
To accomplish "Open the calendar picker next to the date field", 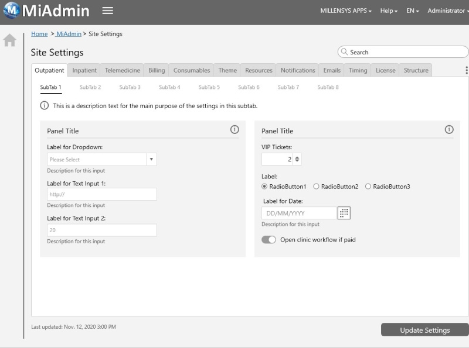I will [343, 213].
